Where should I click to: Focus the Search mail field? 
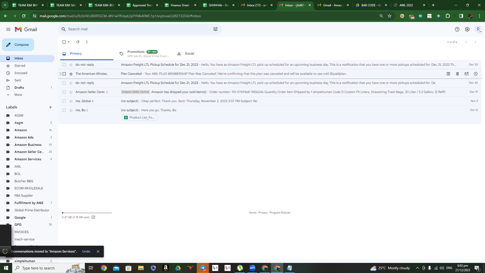[140, 29]
